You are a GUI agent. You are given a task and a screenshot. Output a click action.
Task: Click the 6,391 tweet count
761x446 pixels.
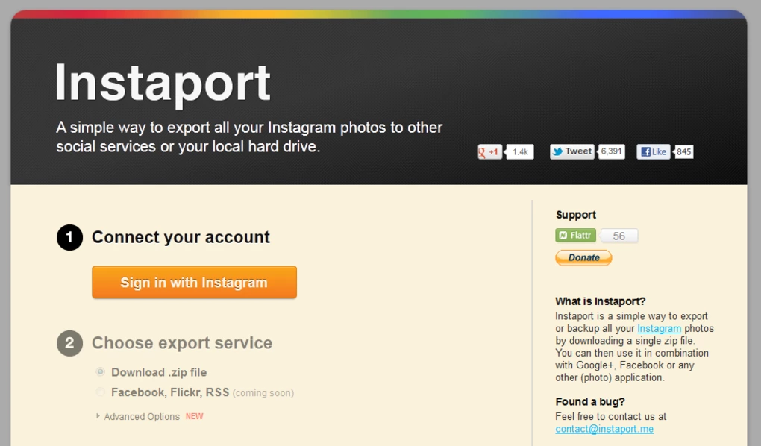coord(611,151)
